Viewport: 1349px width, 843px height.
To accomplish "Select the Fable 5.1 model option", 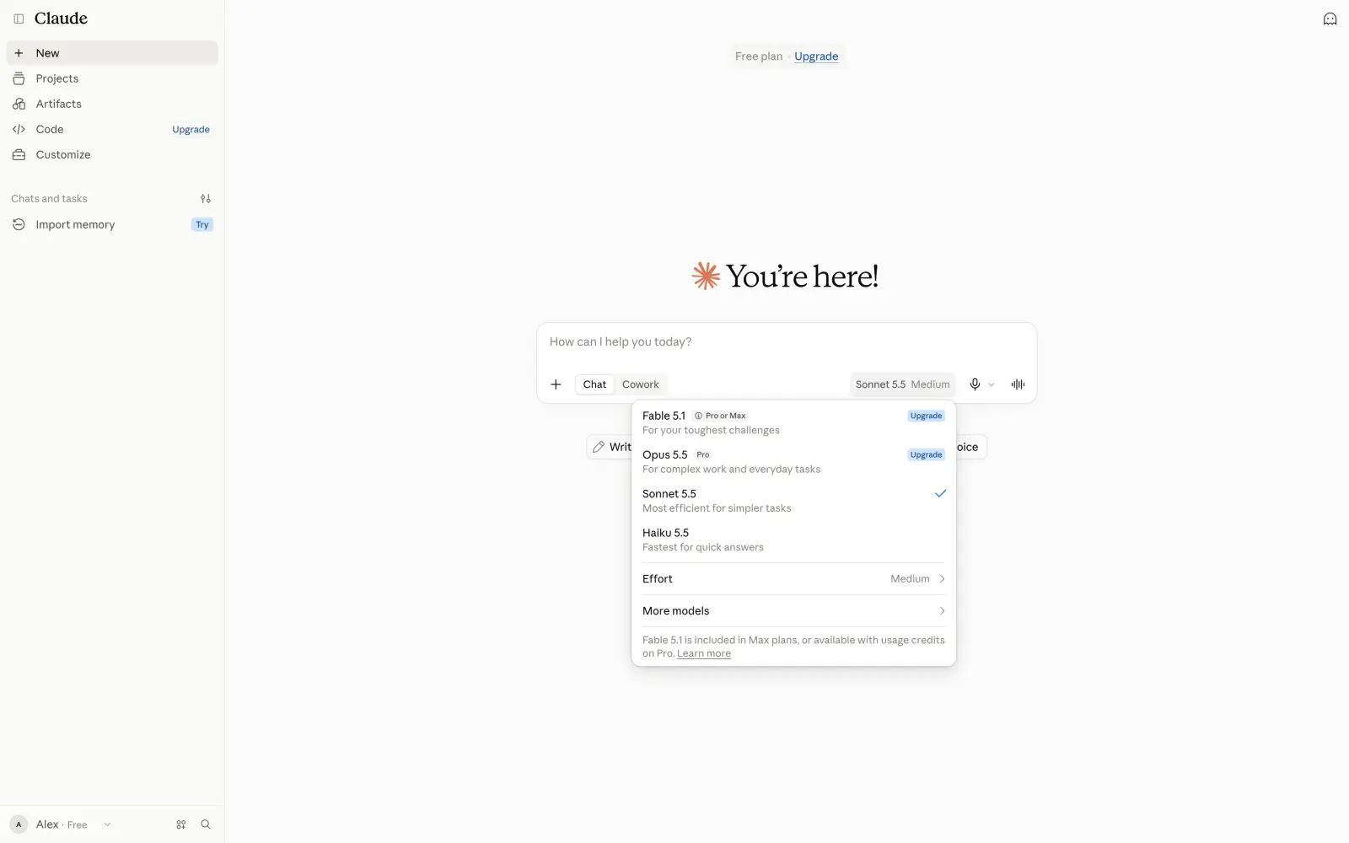I will [793, 422].
